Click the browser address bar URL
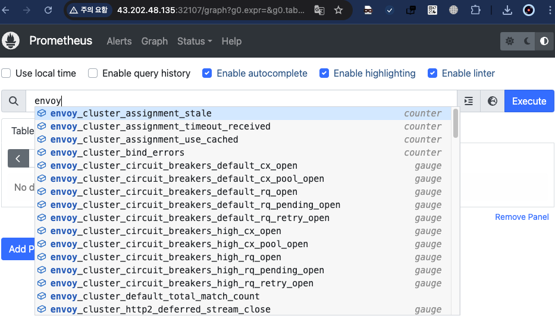This screenshot has height=322, width=555. pyautogui.click(x=211, y=10)
